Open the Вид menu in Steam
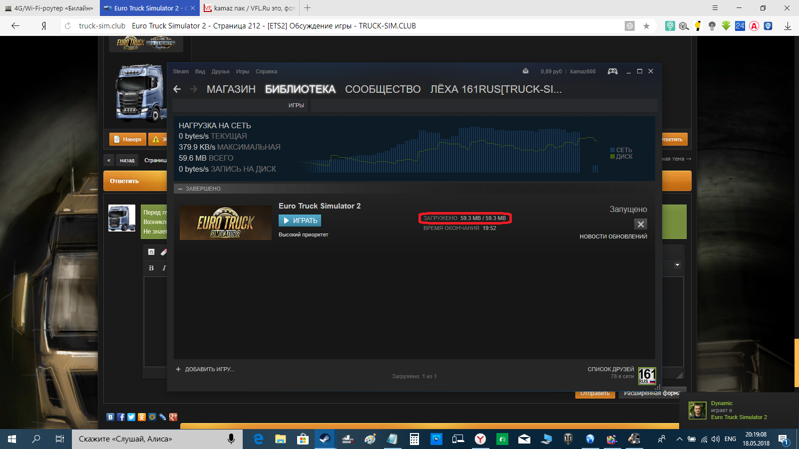The width and height of the screenshot is (799, 449). 200,71
